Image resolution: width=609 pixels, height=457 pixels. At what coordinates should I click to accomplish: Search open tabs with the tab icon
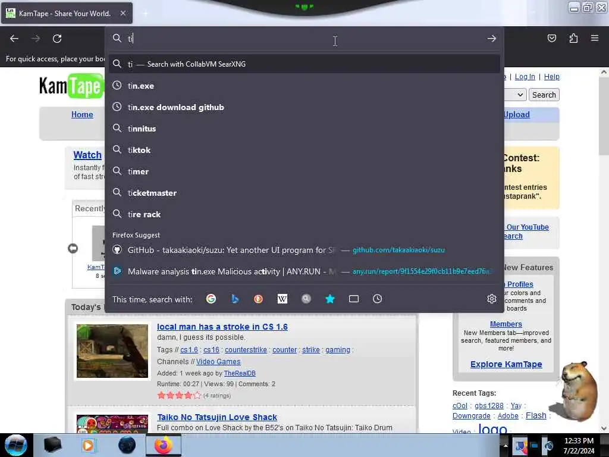click(x=354, y=299)
